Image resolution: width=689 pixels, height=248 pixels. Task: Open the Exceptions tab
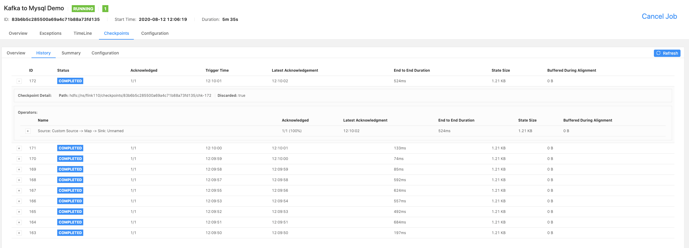pos(51,33)
